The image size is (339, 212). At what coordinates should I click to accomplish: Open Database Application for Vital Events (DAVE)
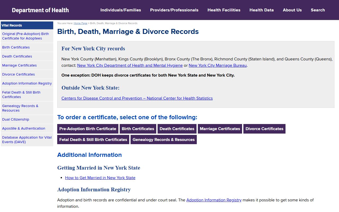(27, 140)
